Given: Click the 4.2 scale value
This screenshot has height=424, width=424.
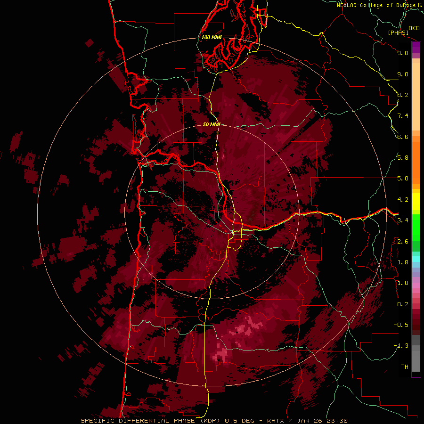Looking at the screenshot, I should [403, 200].
